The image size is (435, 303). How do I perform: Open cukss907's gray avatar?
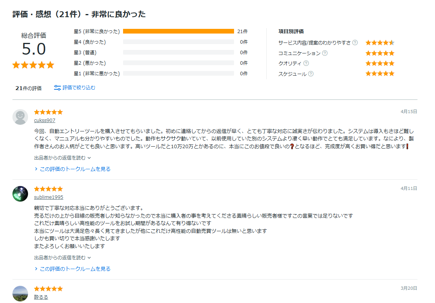click(x=20, y=117)
